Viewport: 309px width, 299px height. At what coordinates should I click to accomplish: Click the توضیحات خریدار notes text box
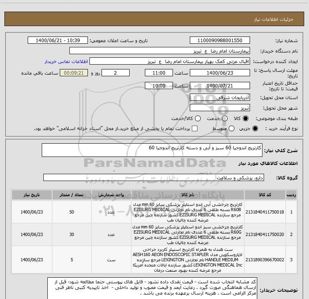click(x=152, y=289)
